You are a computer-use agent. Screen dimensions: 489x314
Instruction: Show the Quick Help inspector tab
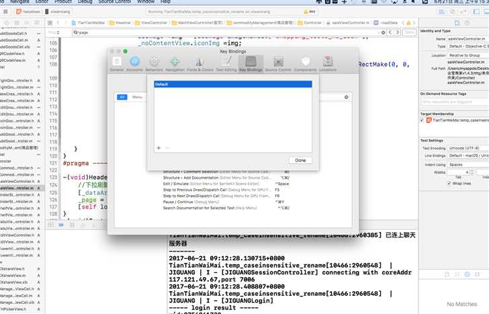468,23
